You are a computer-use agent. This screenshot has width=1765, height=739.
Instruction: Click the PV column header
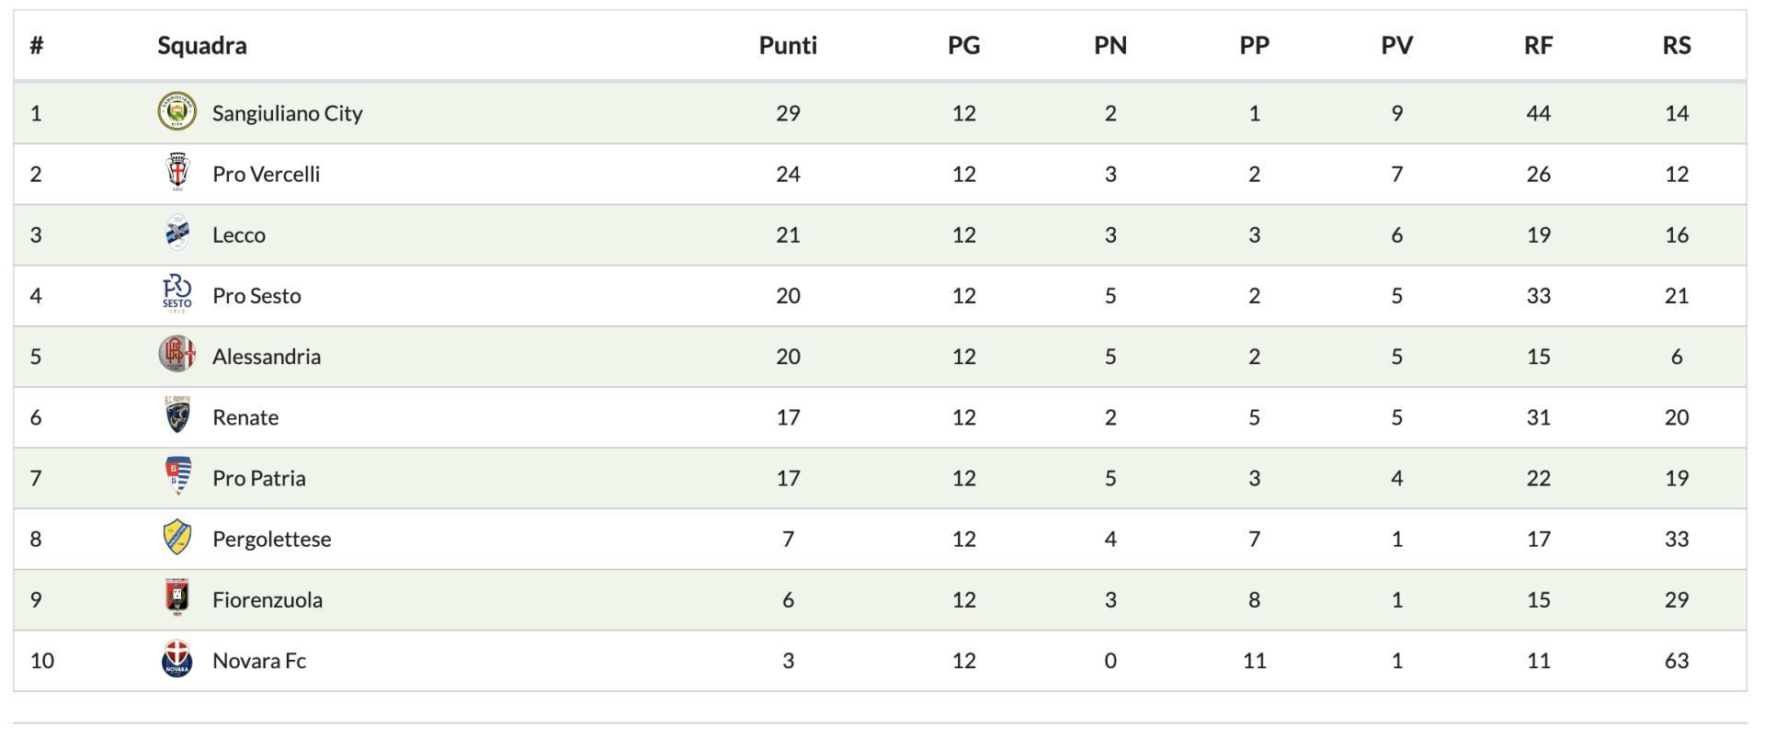click(1396, 46)
